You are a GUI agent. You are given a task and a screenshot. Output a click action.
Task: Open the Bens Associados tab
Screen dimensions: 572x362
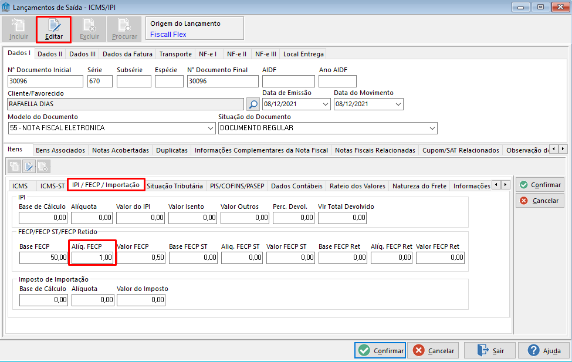click(60, 150)
